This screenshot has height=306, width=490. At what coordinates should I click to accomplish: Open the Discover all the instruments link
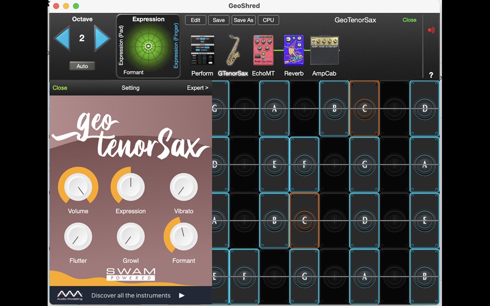[x=130, y=295]
